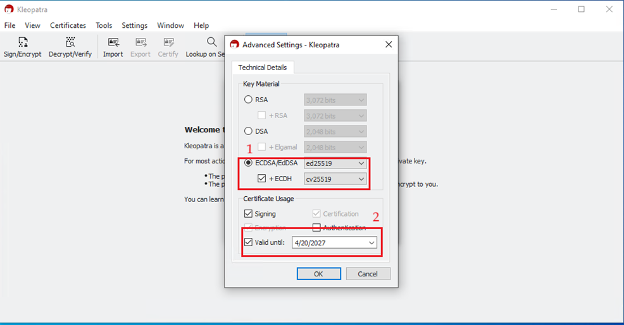
Task: Open the View menu
Action: (x=32, y=25)
